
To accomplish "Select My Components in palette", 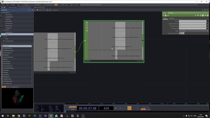I will pyautogui.click(x=8, y=41).
